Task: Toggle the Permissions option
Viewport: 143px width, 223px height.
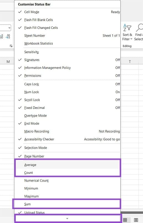Action: coord(67,76)
